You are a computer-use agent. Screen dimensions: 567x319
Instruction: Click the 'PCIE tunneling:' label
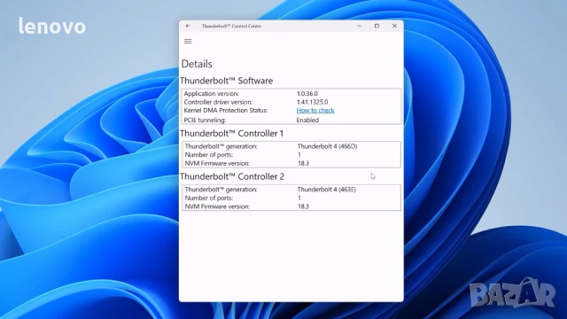[x=205, y=121]
